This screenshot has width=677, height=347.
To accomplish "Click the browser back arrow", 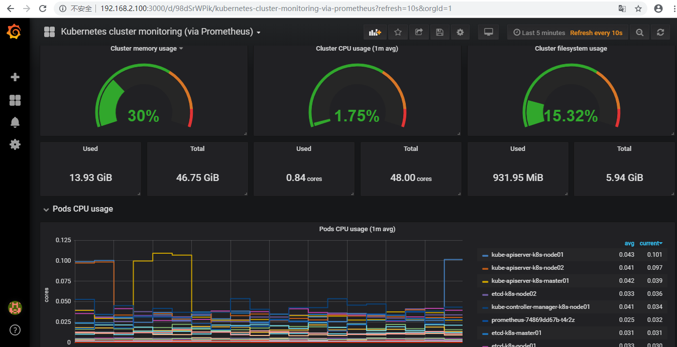I will [x=11, y=9].
